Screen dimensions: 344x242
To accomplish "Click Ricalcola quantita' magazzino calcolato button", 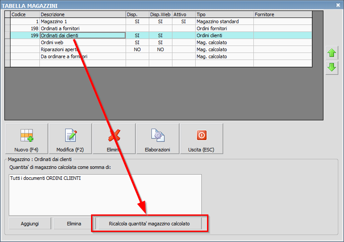I will point(150,224).
